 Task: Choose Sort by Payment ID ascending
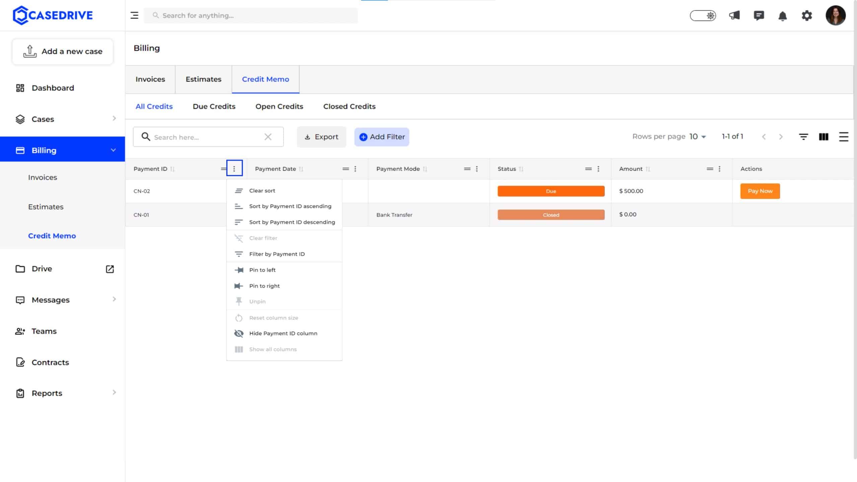tap(284, 206)
